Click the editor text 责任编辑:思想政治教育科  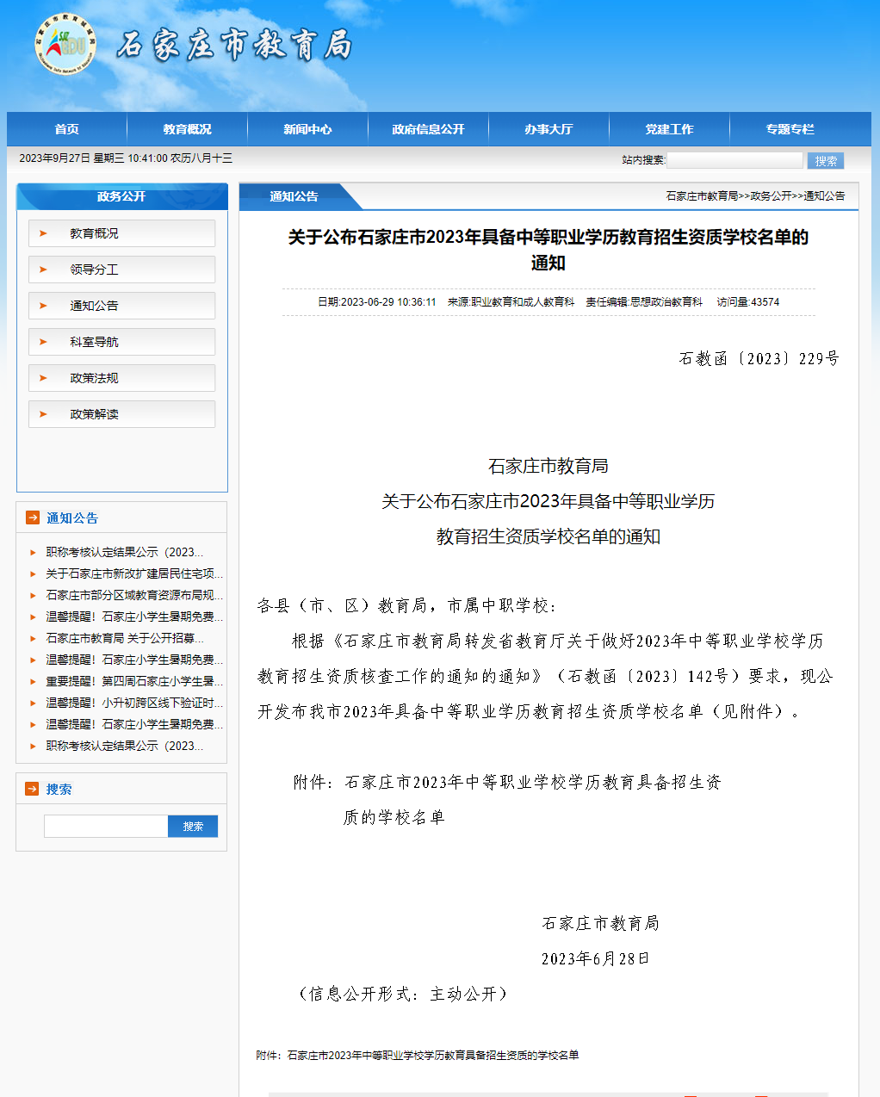pyautogui.click(x=644, y=302)
